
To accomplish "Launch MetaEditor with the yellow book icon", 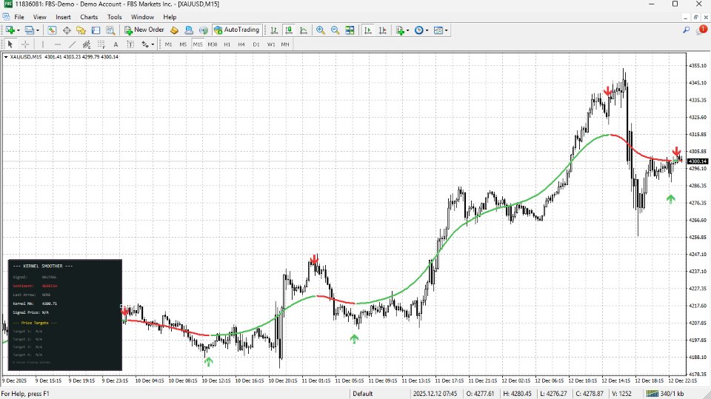I will [174, 30].
